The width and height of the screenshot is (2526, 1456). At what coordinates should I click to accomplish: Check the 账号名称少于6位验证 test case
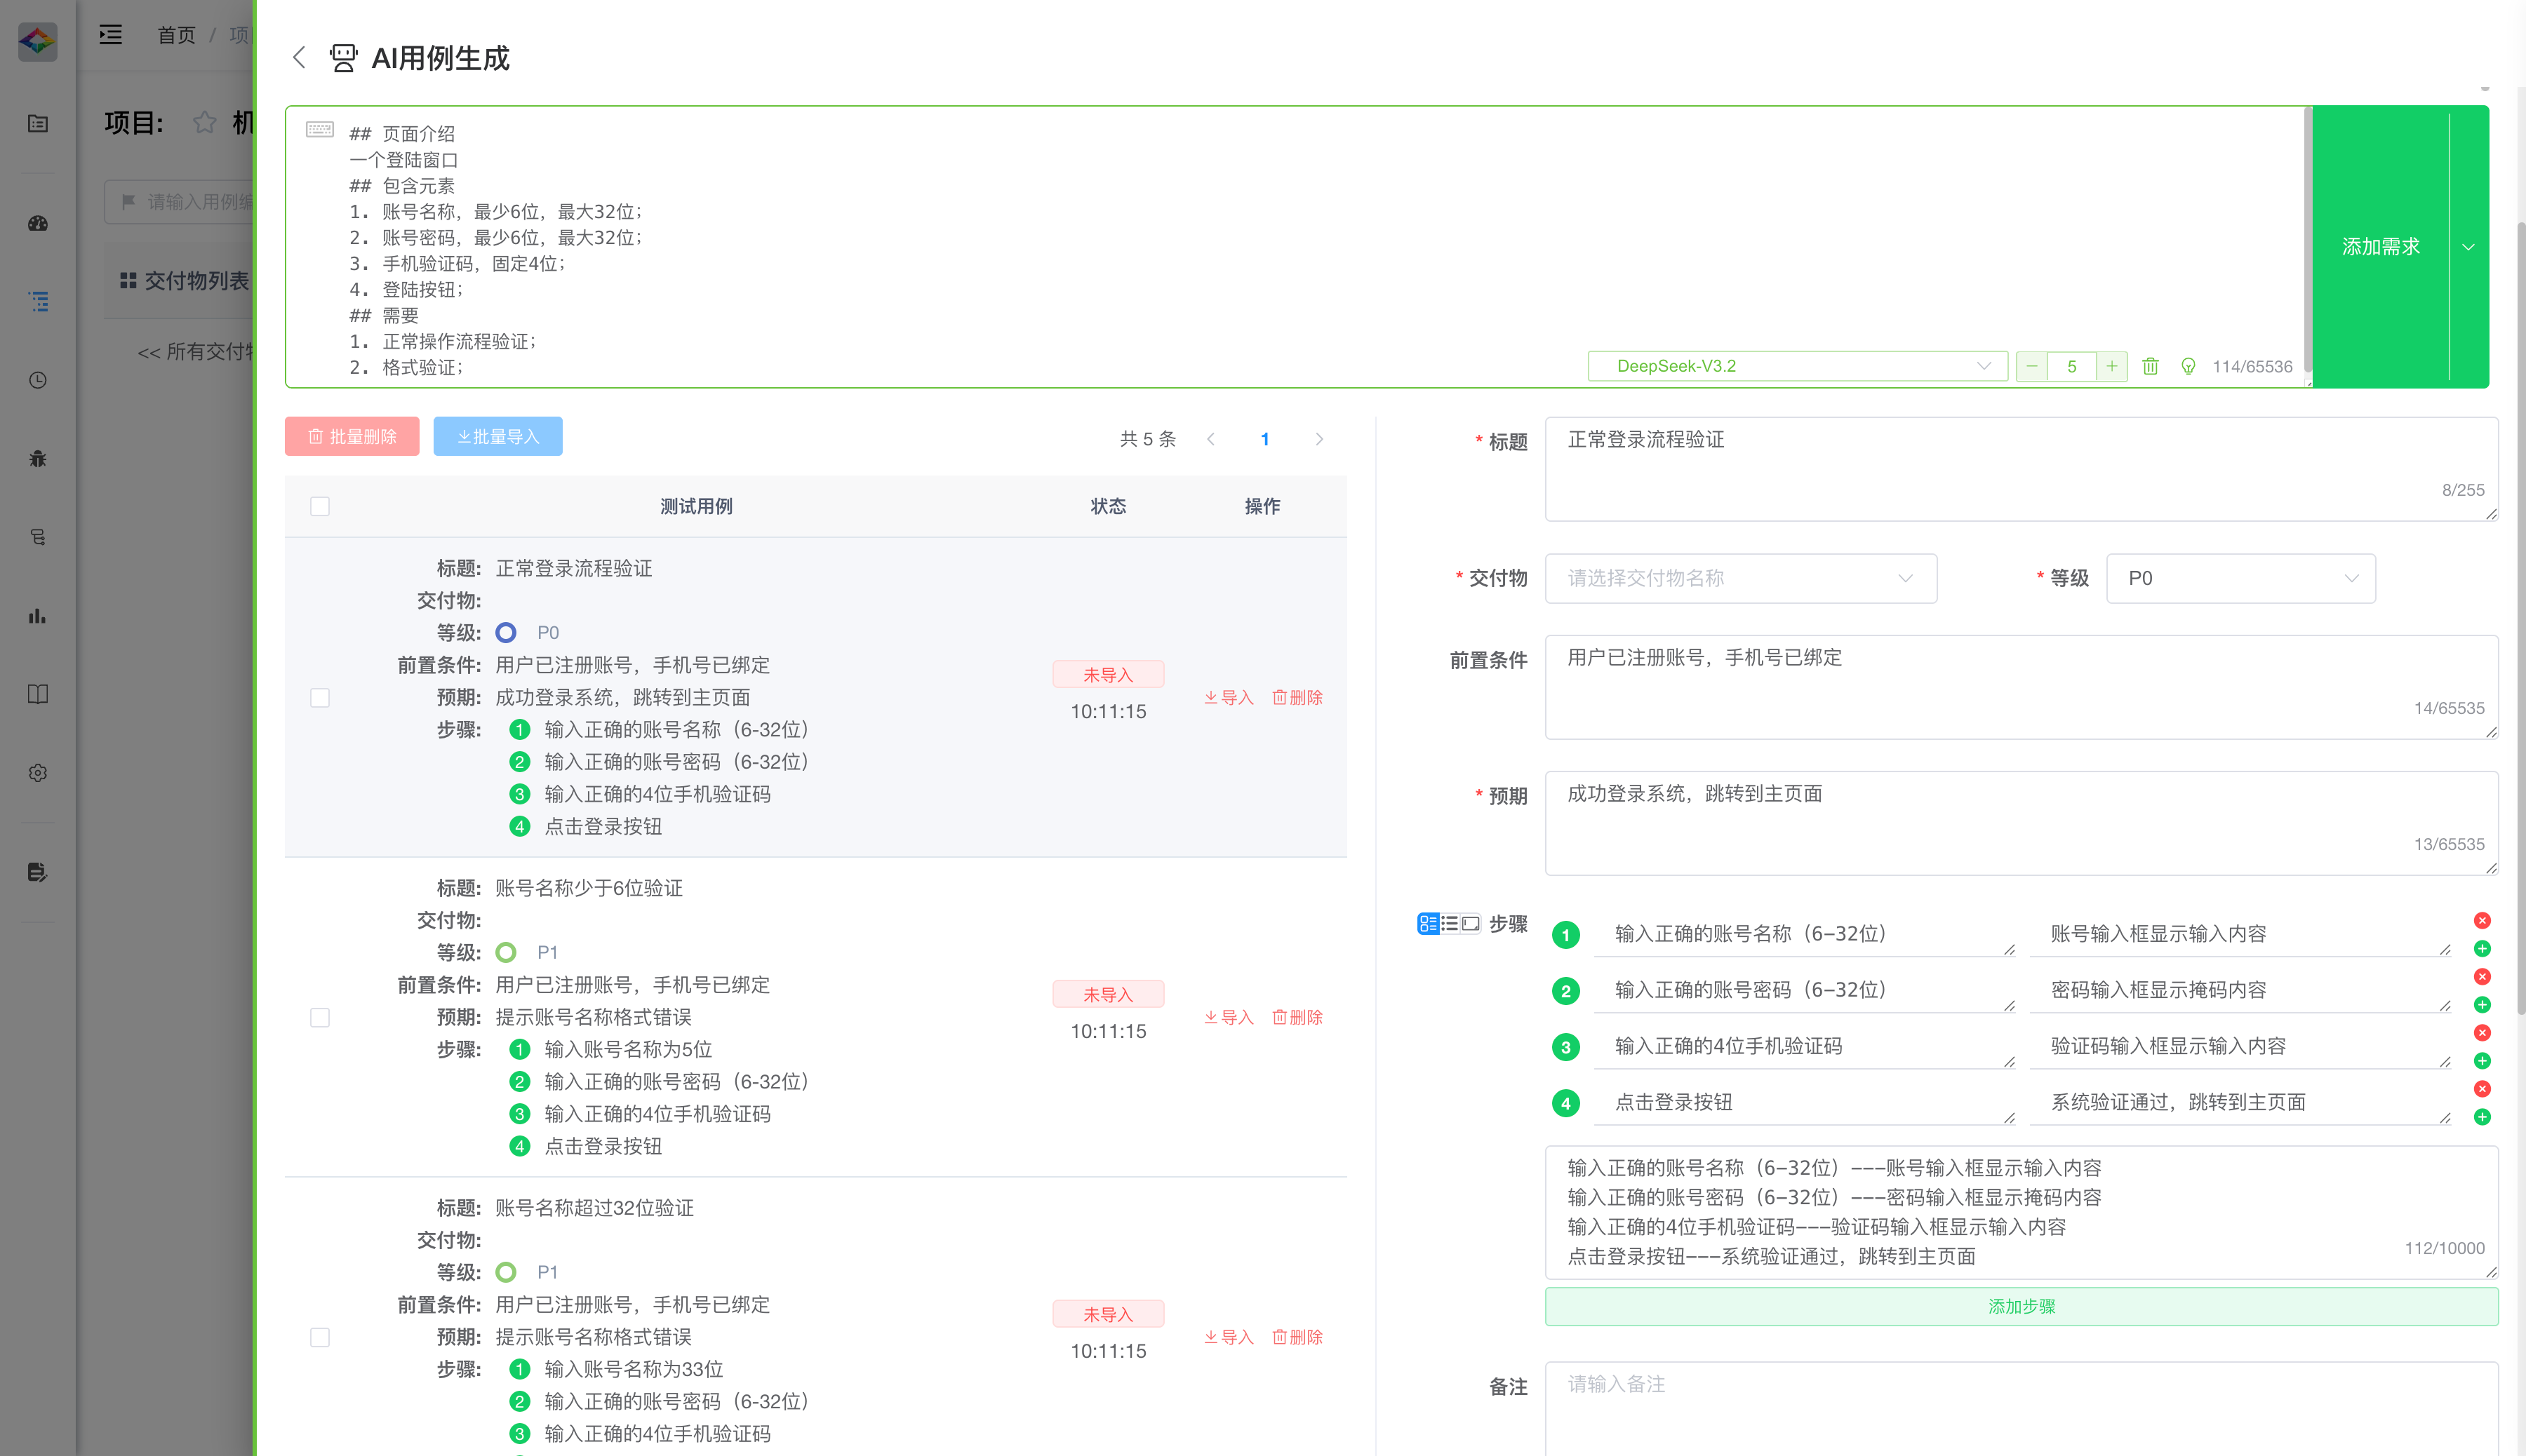[x=320, y=1017]
